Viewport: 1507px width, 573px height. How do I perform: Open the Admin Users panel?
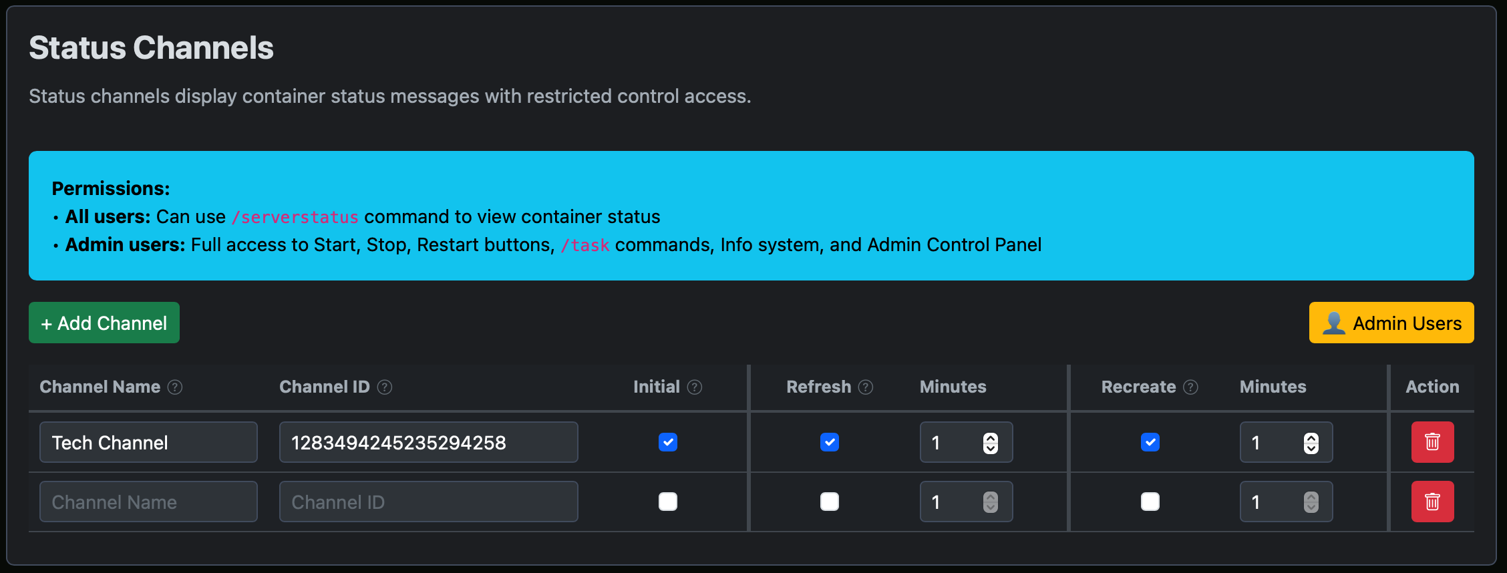tap(1391, 323)
